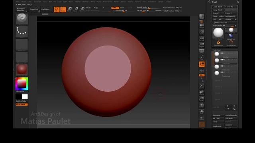Enable Mrgb paint mode
Viewport: 255px width, 143px height.
tap(88, 8)
